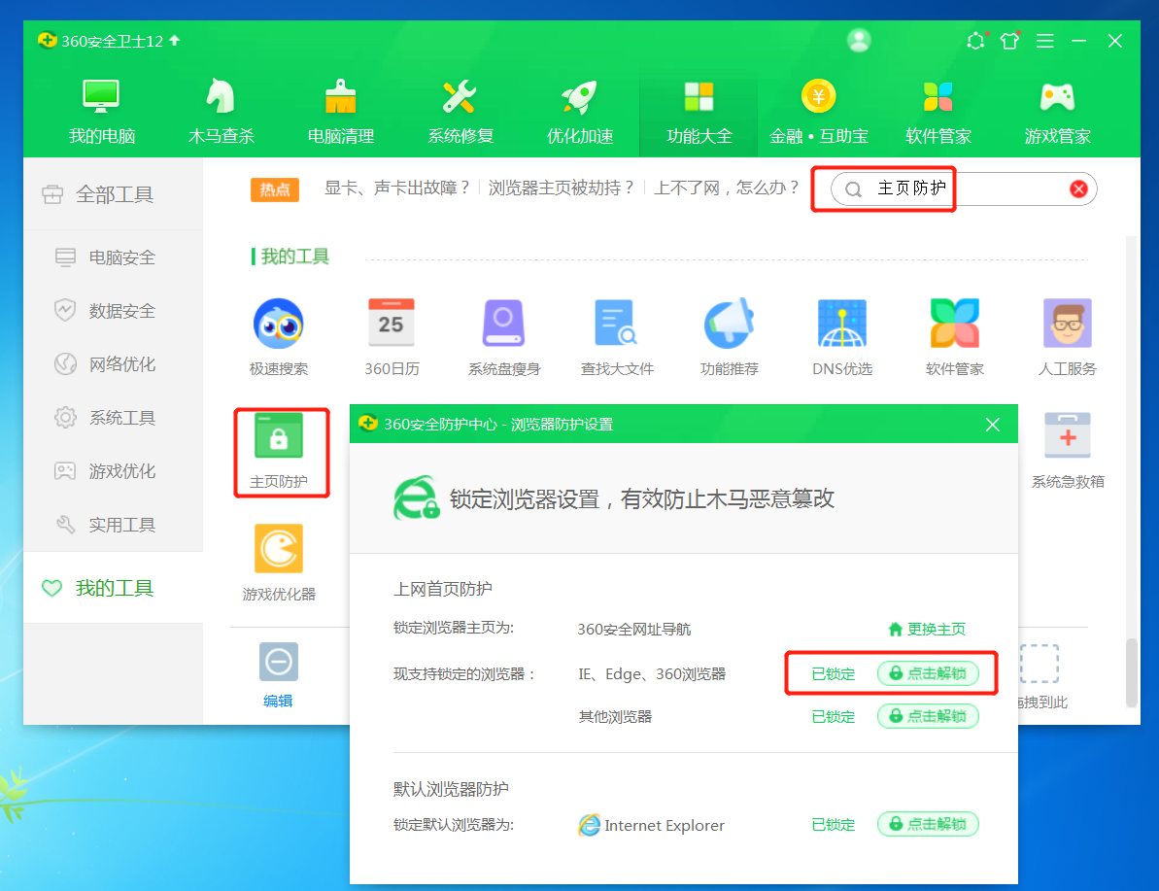
Task: Click the 编辑 edit tools icon
Action: tap(279, 674)
